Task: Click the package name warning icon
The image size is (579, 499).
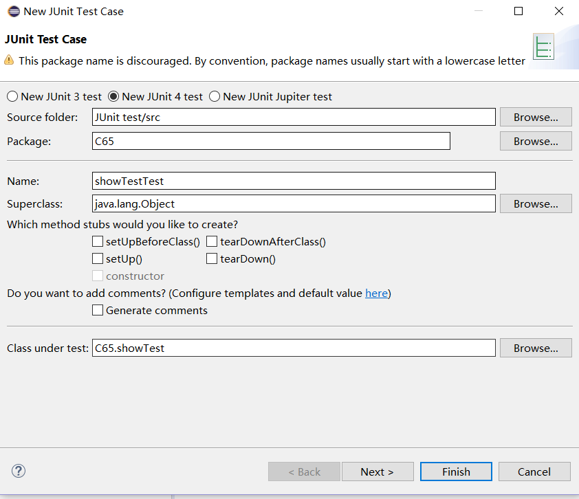Action: (x=9, y=60)
